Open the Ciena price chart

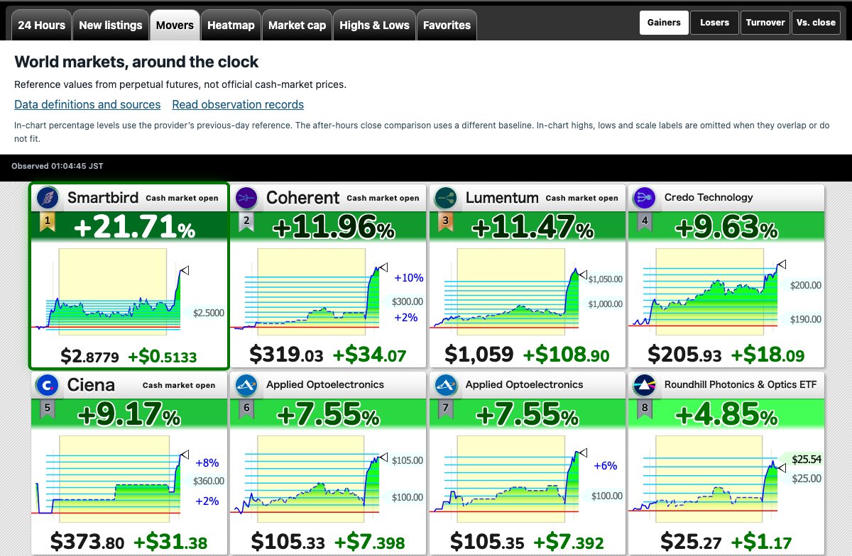129,478
